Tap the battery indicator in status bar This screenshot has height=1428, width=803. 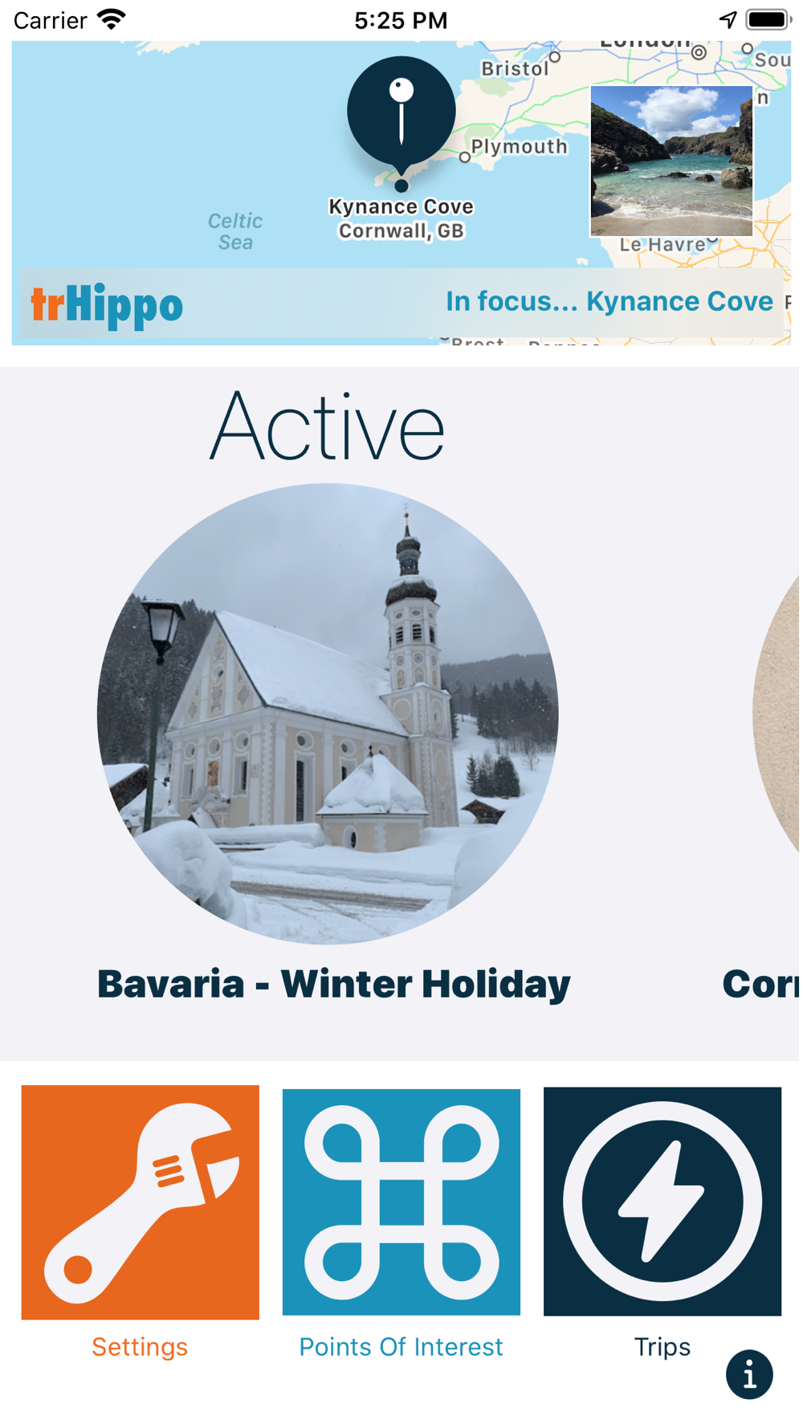[x=768, y=19]
